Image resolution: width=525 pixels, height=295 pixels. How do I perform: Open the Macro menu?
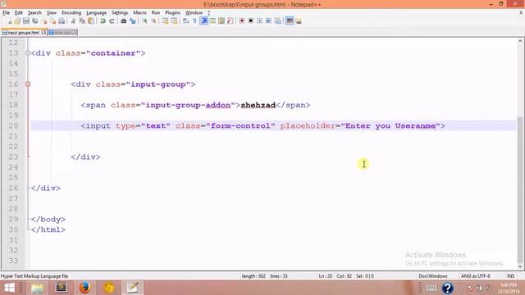(139, 13)
